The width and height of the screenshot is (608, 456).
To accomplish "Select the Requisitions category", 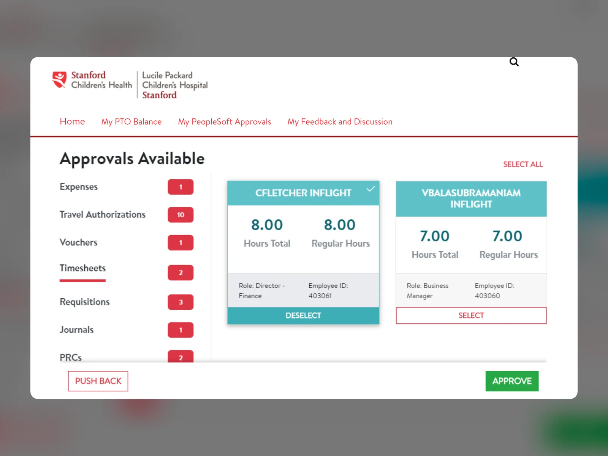I will point(85,302).
